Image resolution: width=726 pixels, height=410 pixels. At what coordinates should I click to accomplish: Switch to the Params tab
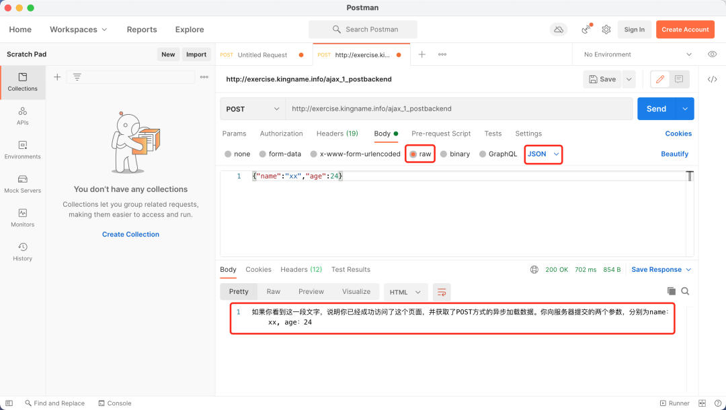[x=235, y=134]
